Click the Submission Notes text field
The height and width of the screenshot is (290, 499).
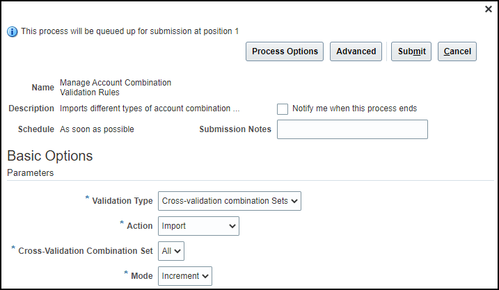(x=352, y=129)
